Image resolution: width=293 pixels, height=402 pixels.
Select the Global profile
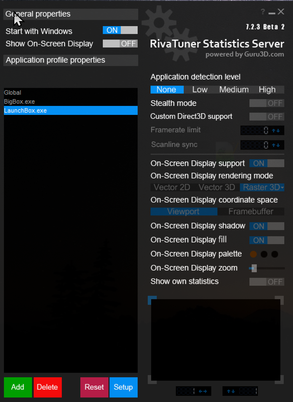[x=71, y=92]
